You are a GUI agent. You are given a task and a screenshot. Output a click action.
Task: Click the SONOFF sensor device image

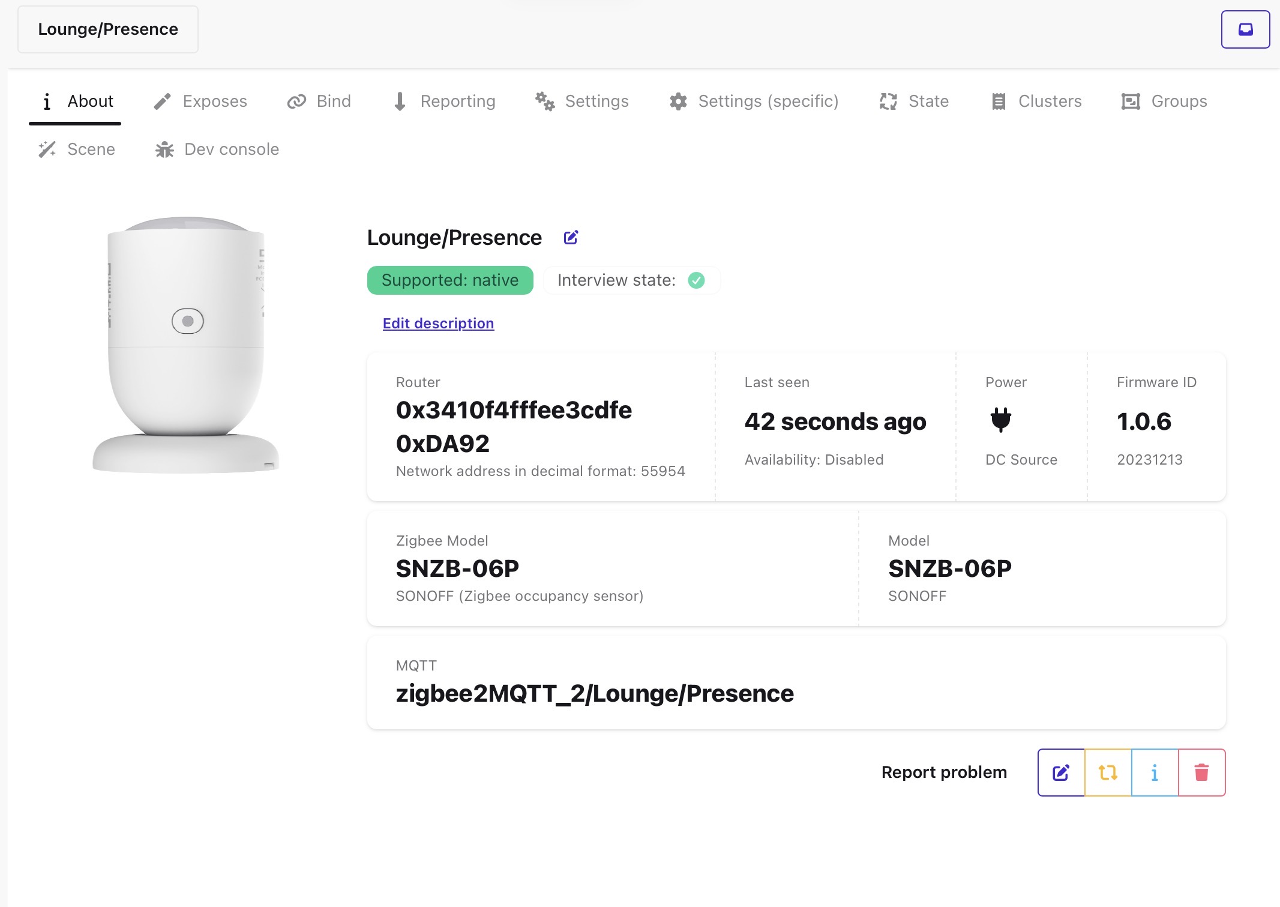186,345
